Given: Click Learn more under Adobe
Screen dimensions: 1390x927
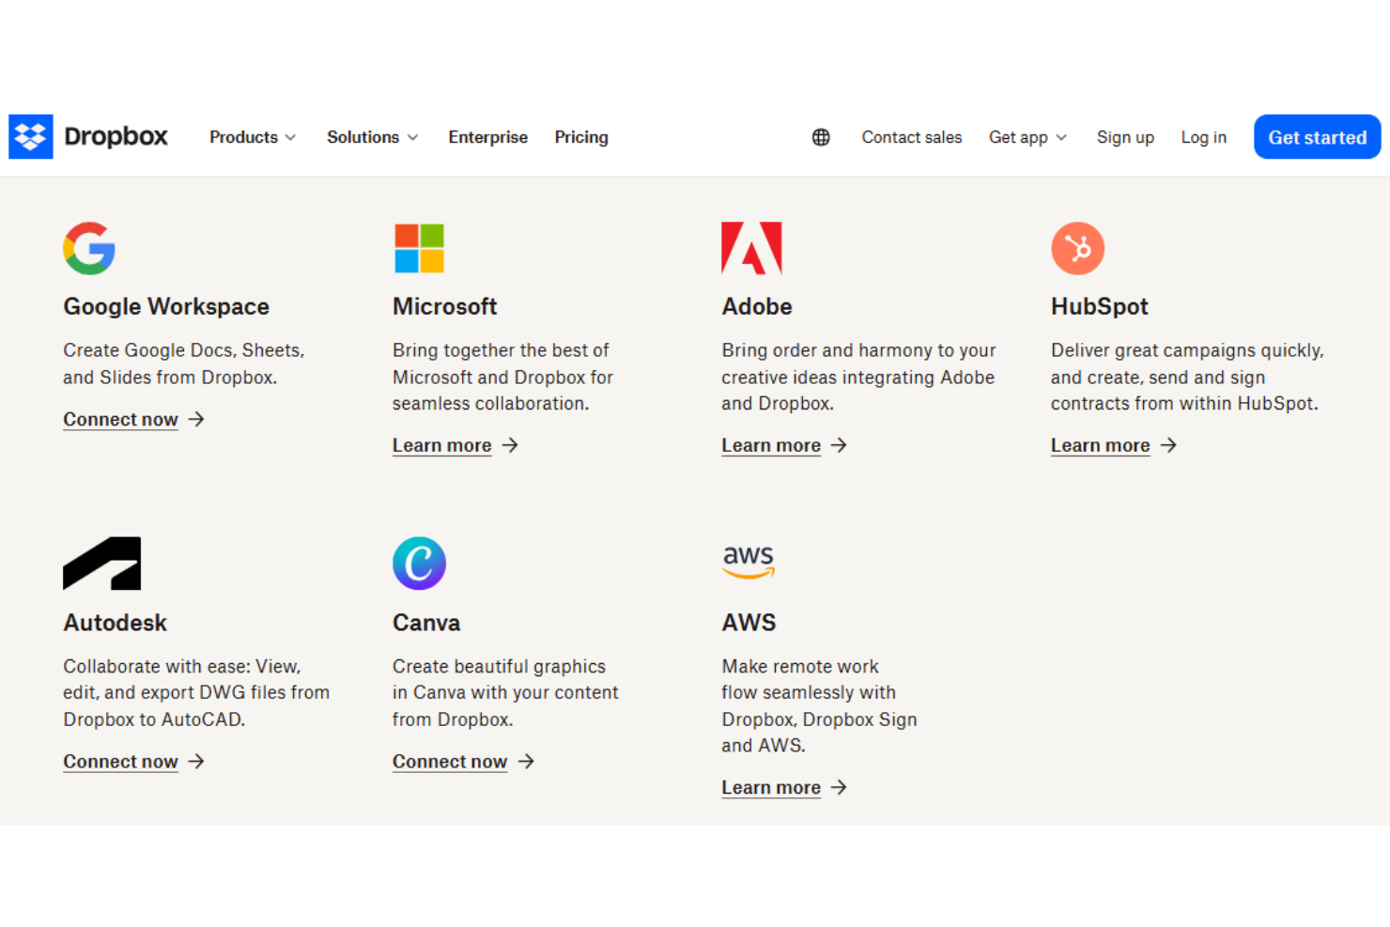Looking at the screenshot, I should 771,445.
